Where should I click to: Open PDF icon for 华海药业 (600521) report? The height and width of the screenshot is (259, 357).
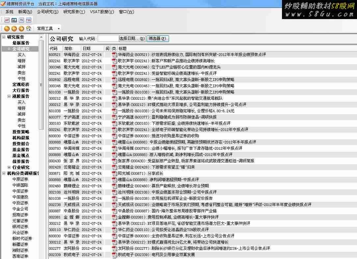coord(114,55)
